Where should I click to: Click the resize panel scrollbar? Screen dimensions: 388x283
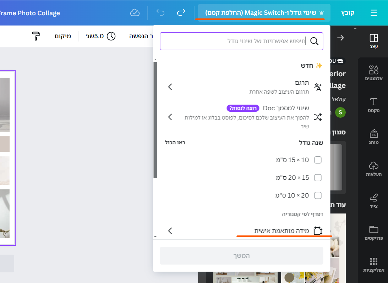[155, 120]
